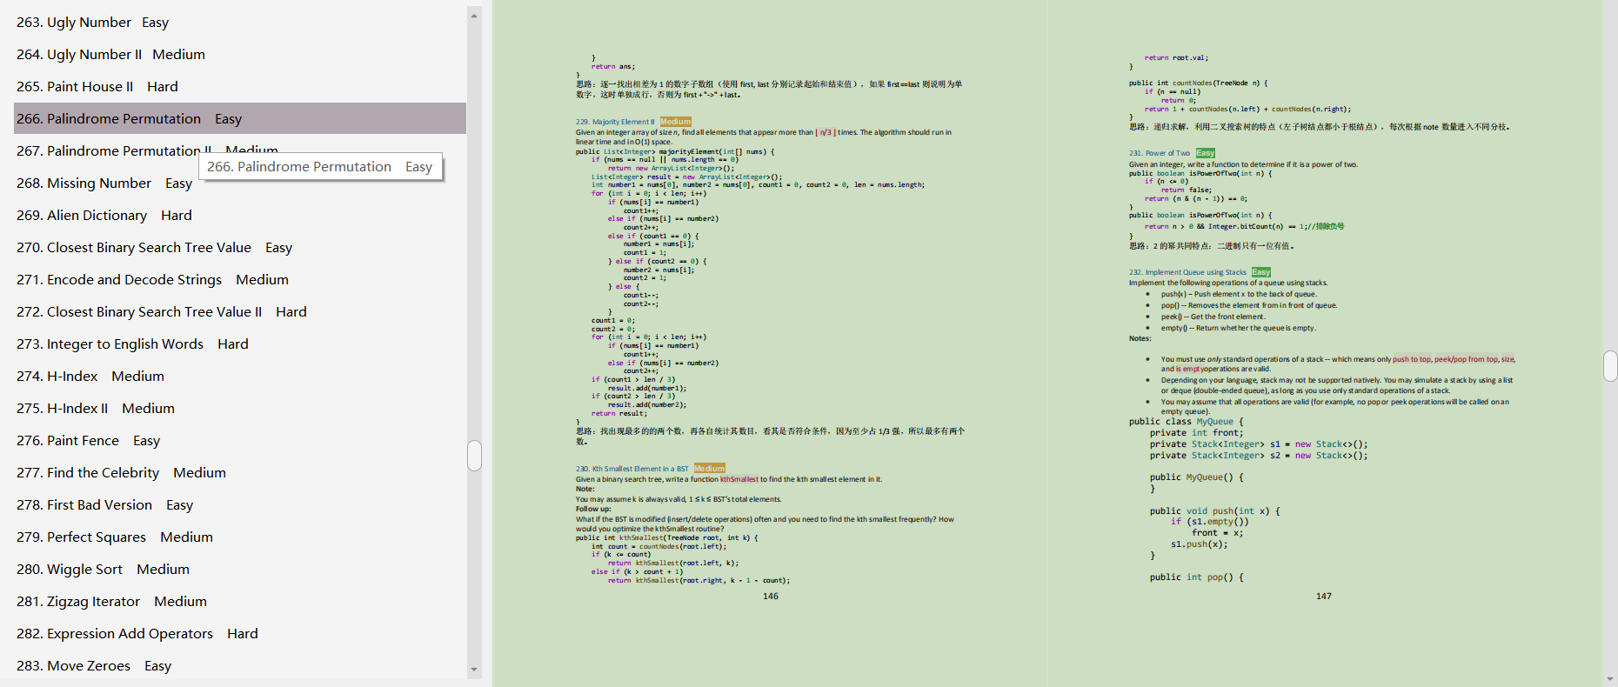Navigate to 280. Wiggle Sort
Screen dimensions: 1618x687
point(103,570)
